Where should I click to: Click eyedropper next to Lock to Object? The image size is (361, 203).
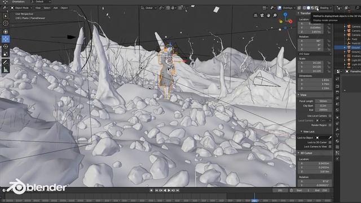[x=330, y=138]
